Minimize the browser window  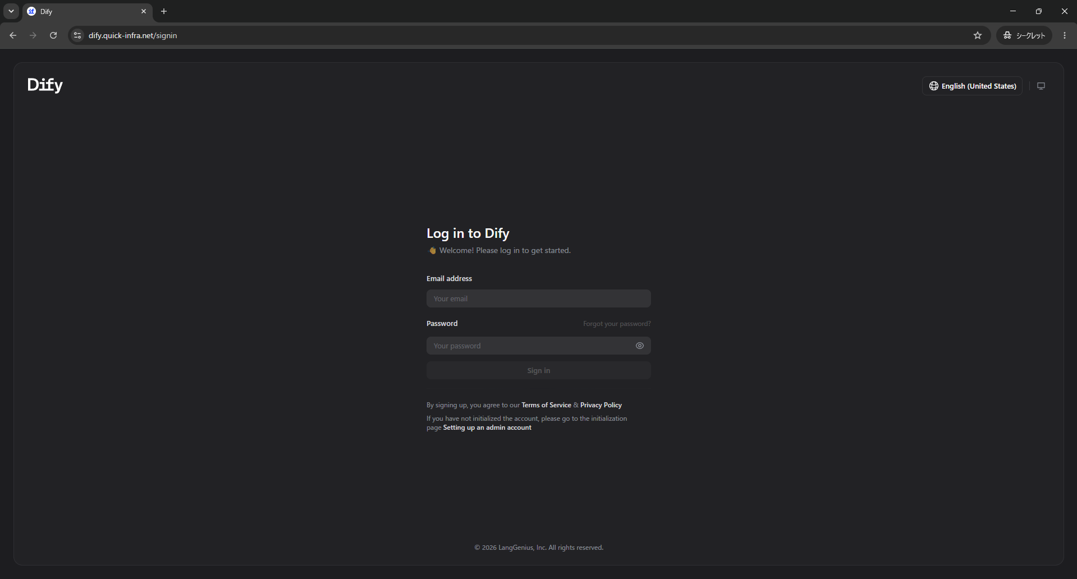coord(1013,11)
